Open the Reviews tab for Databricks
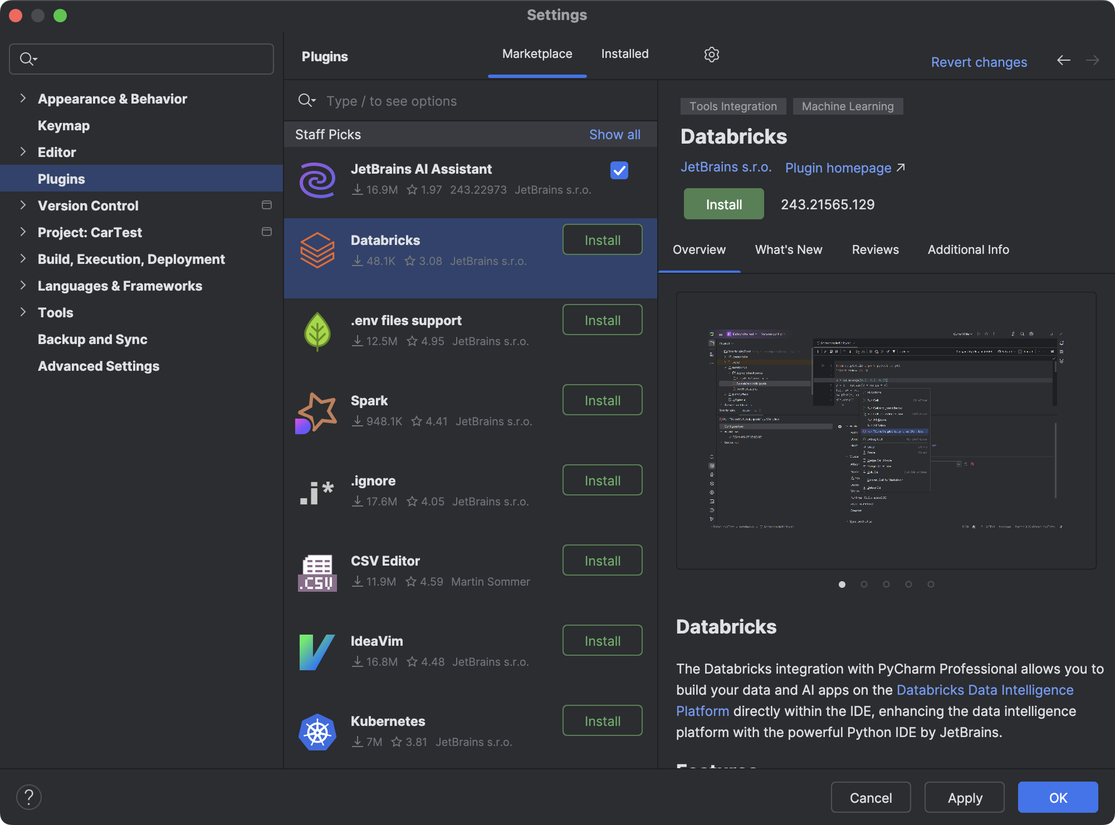 point(874,249)
